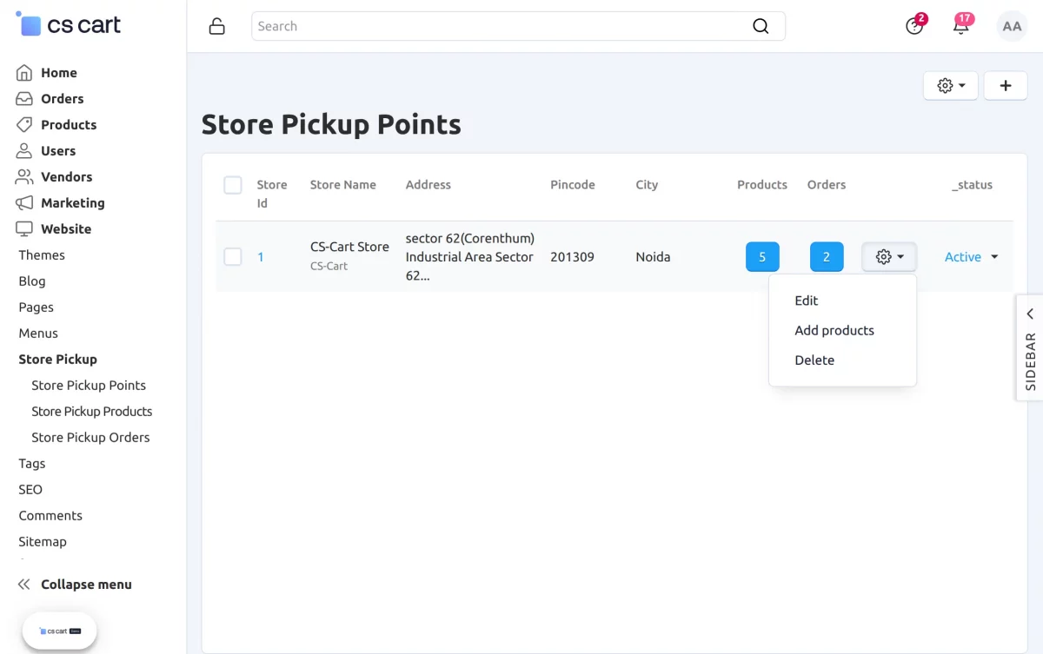Click the plus icon to add pickup point
Viewport: 1043px width, 654px height.
pos(1006,85)
